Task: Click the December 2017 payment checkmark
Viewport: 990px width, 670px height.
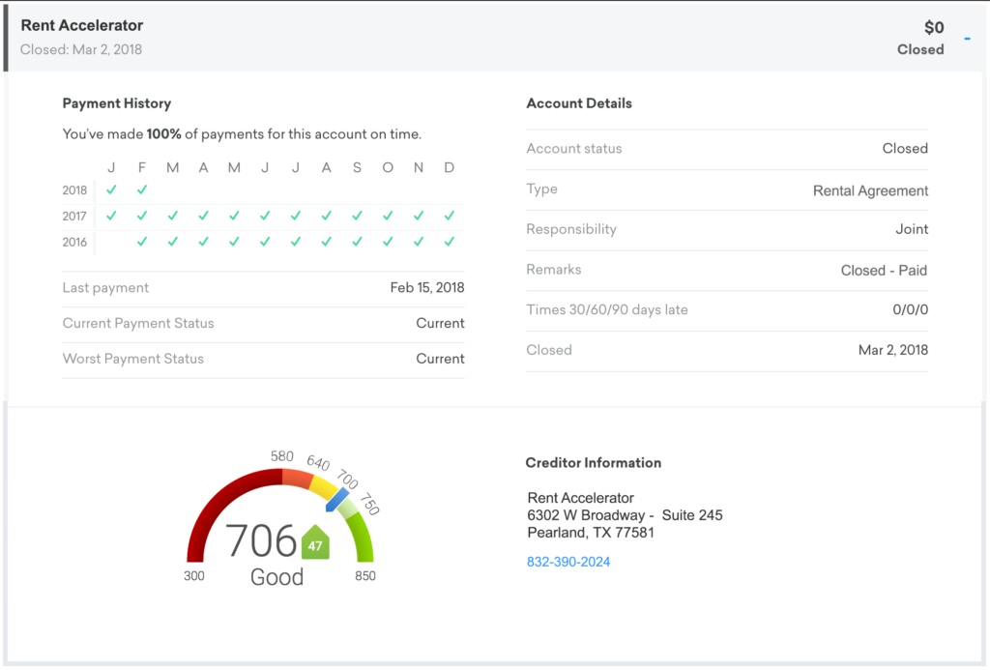Action: point(450,216)
